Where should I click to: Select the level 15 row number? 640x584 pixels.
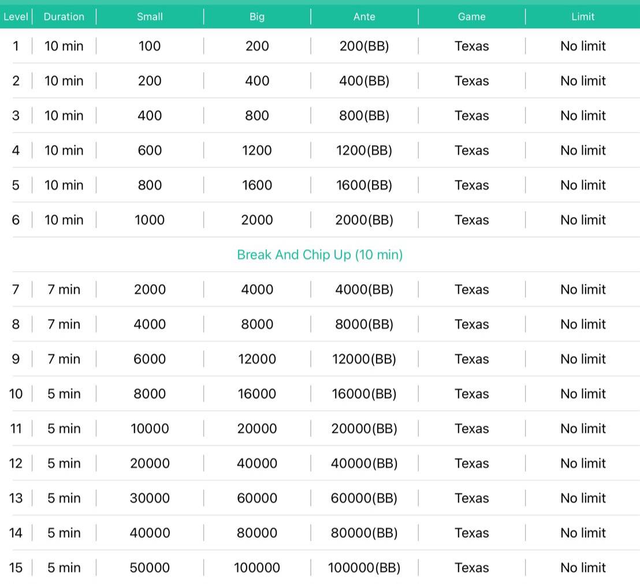[16, 568]
